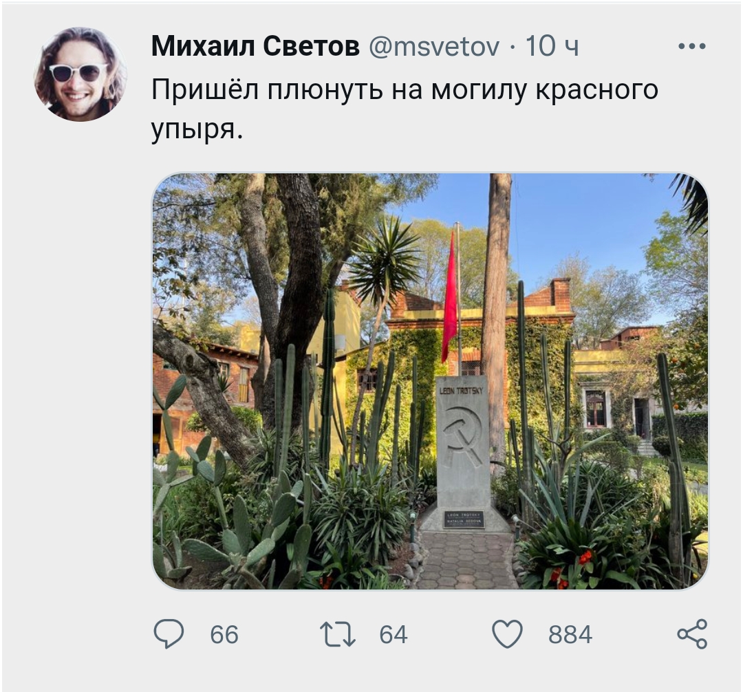Open the @msvetov handle link
Screen dimensions: 743x692
[x=434, y=46]
